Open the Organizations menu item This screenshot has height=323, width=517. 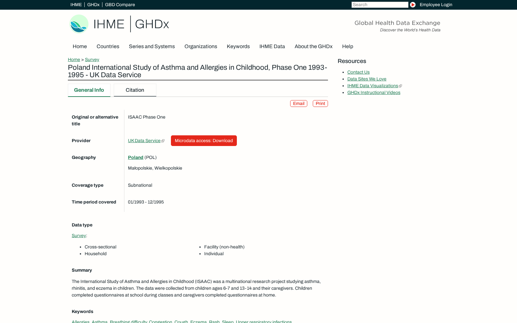(x=201, y=47)
